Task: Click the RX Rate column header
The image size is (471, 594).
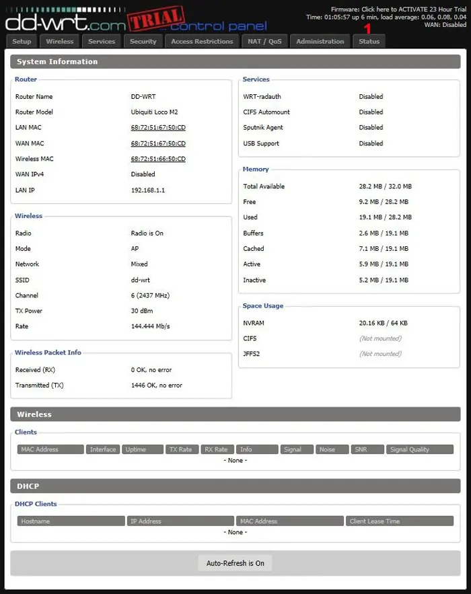Action: pyautogui.click(x=217, y=449)
